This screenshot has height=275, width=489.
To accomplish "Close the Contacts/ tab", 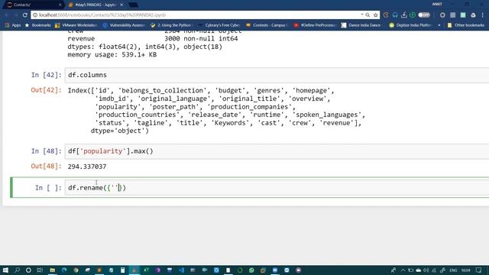I will coord(60,5).
